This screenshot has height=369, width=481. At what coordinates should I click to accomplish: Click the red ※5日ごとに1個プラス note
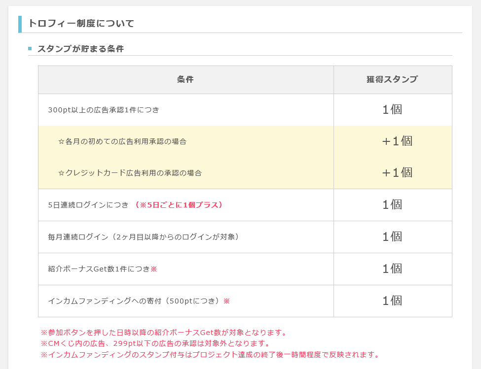click(x=179, y=205)
